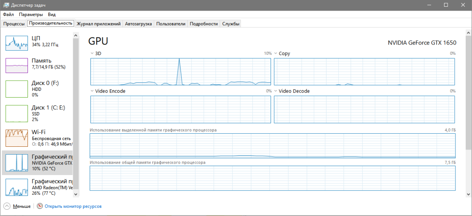The image size is (472, 216).
Task: Switch to the Процессы tab
Action: (14, 24)
